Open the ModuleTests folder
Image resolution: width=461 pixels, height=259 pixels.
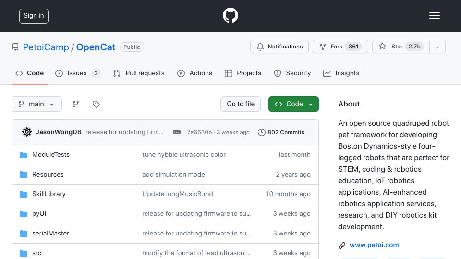[x=51, y=155]
